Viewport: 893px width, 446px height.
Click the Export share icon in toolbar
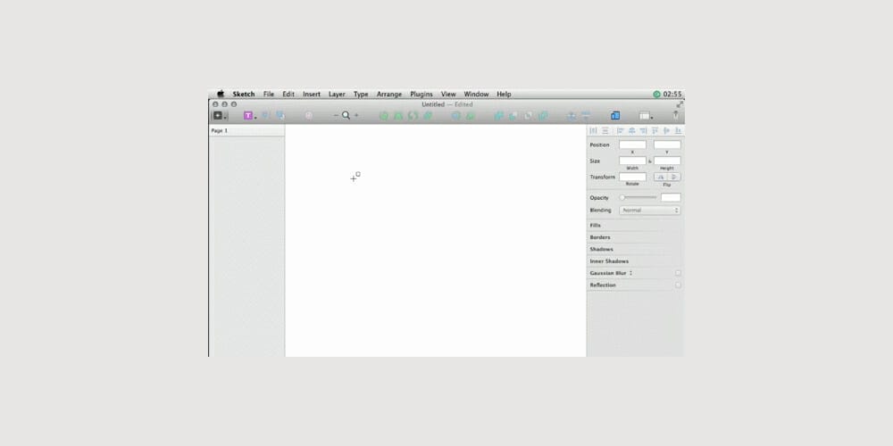[675, 115]
